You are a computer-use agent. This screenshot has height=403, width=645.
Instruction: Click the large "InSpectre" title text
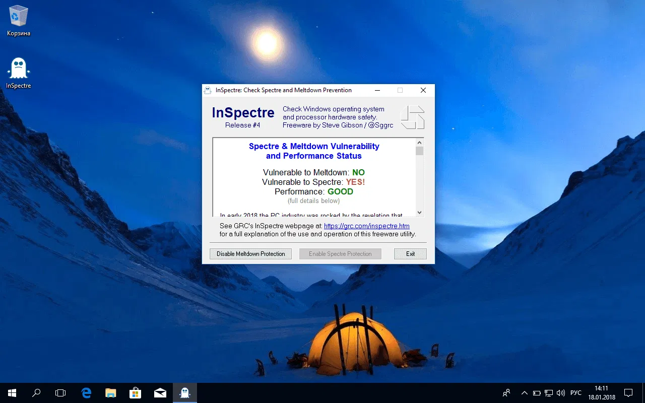pos(243,112)
